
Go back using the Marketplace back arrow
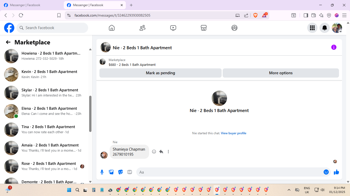click(8, 42)
